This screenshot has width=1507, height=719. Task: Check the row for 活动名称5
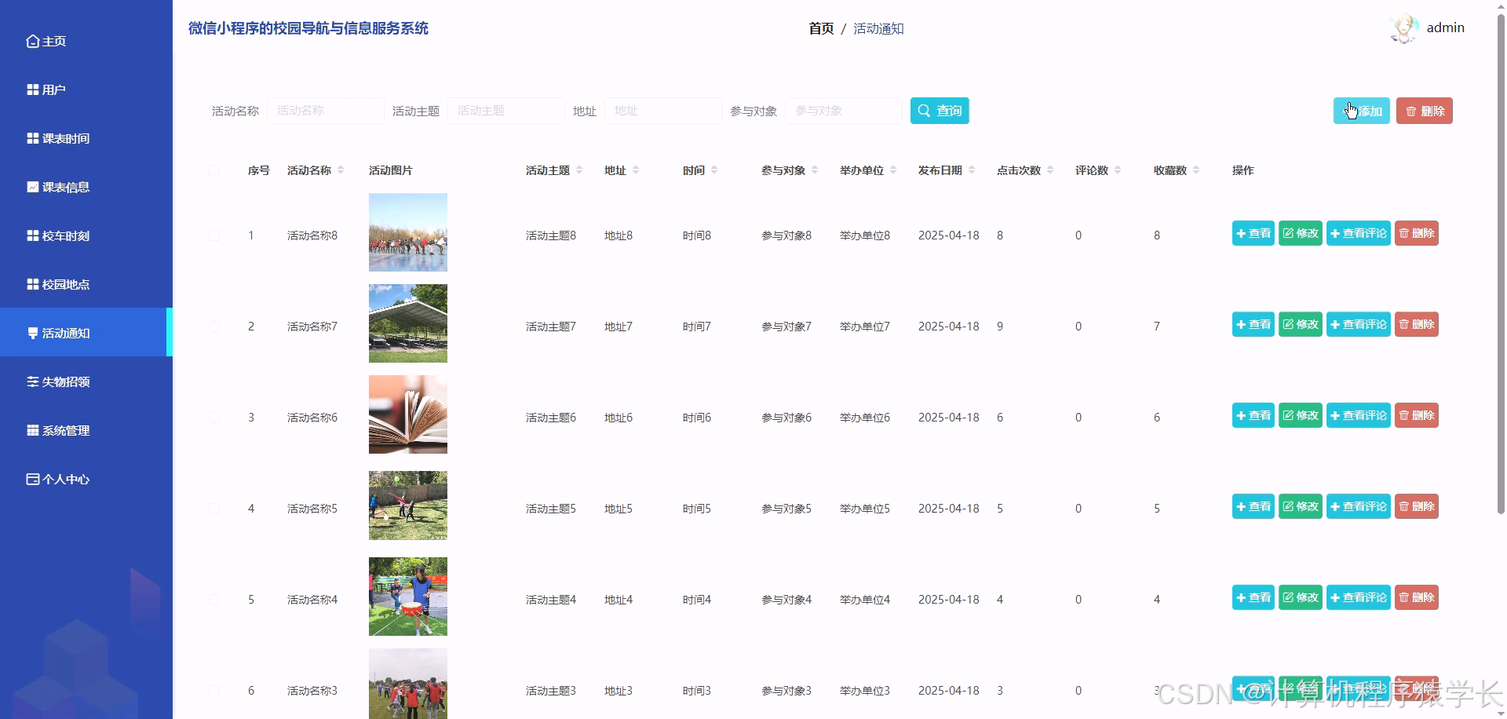click(214, 509)
